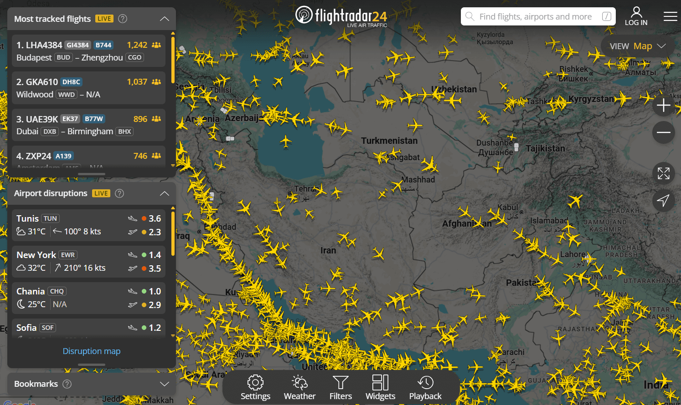Screen dimensions: 681x405
Task: Center the map on your location
Action: [x=664, y=200]
